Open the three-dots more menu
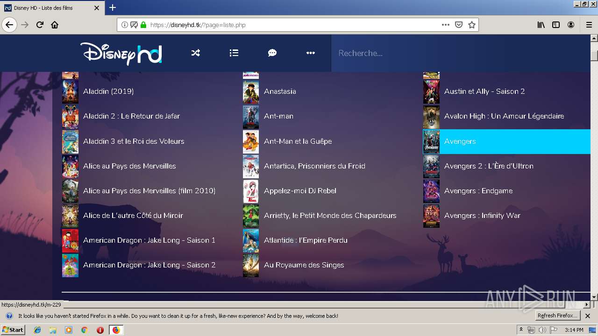Image resolution: width=598 pixels, height=336 pixels. click(x=311, y=53)
